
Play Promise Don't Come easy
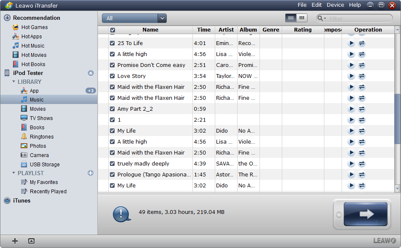pyautogui.click(x=351, y=65)
